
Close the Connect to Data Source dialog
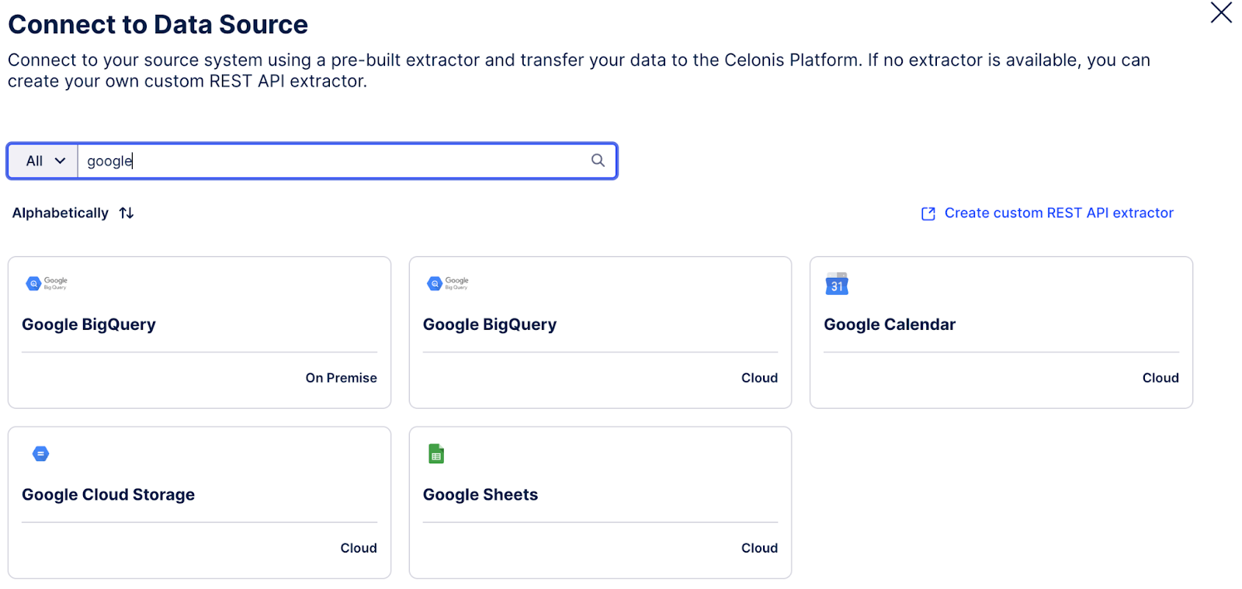[x=1221, y=12]
